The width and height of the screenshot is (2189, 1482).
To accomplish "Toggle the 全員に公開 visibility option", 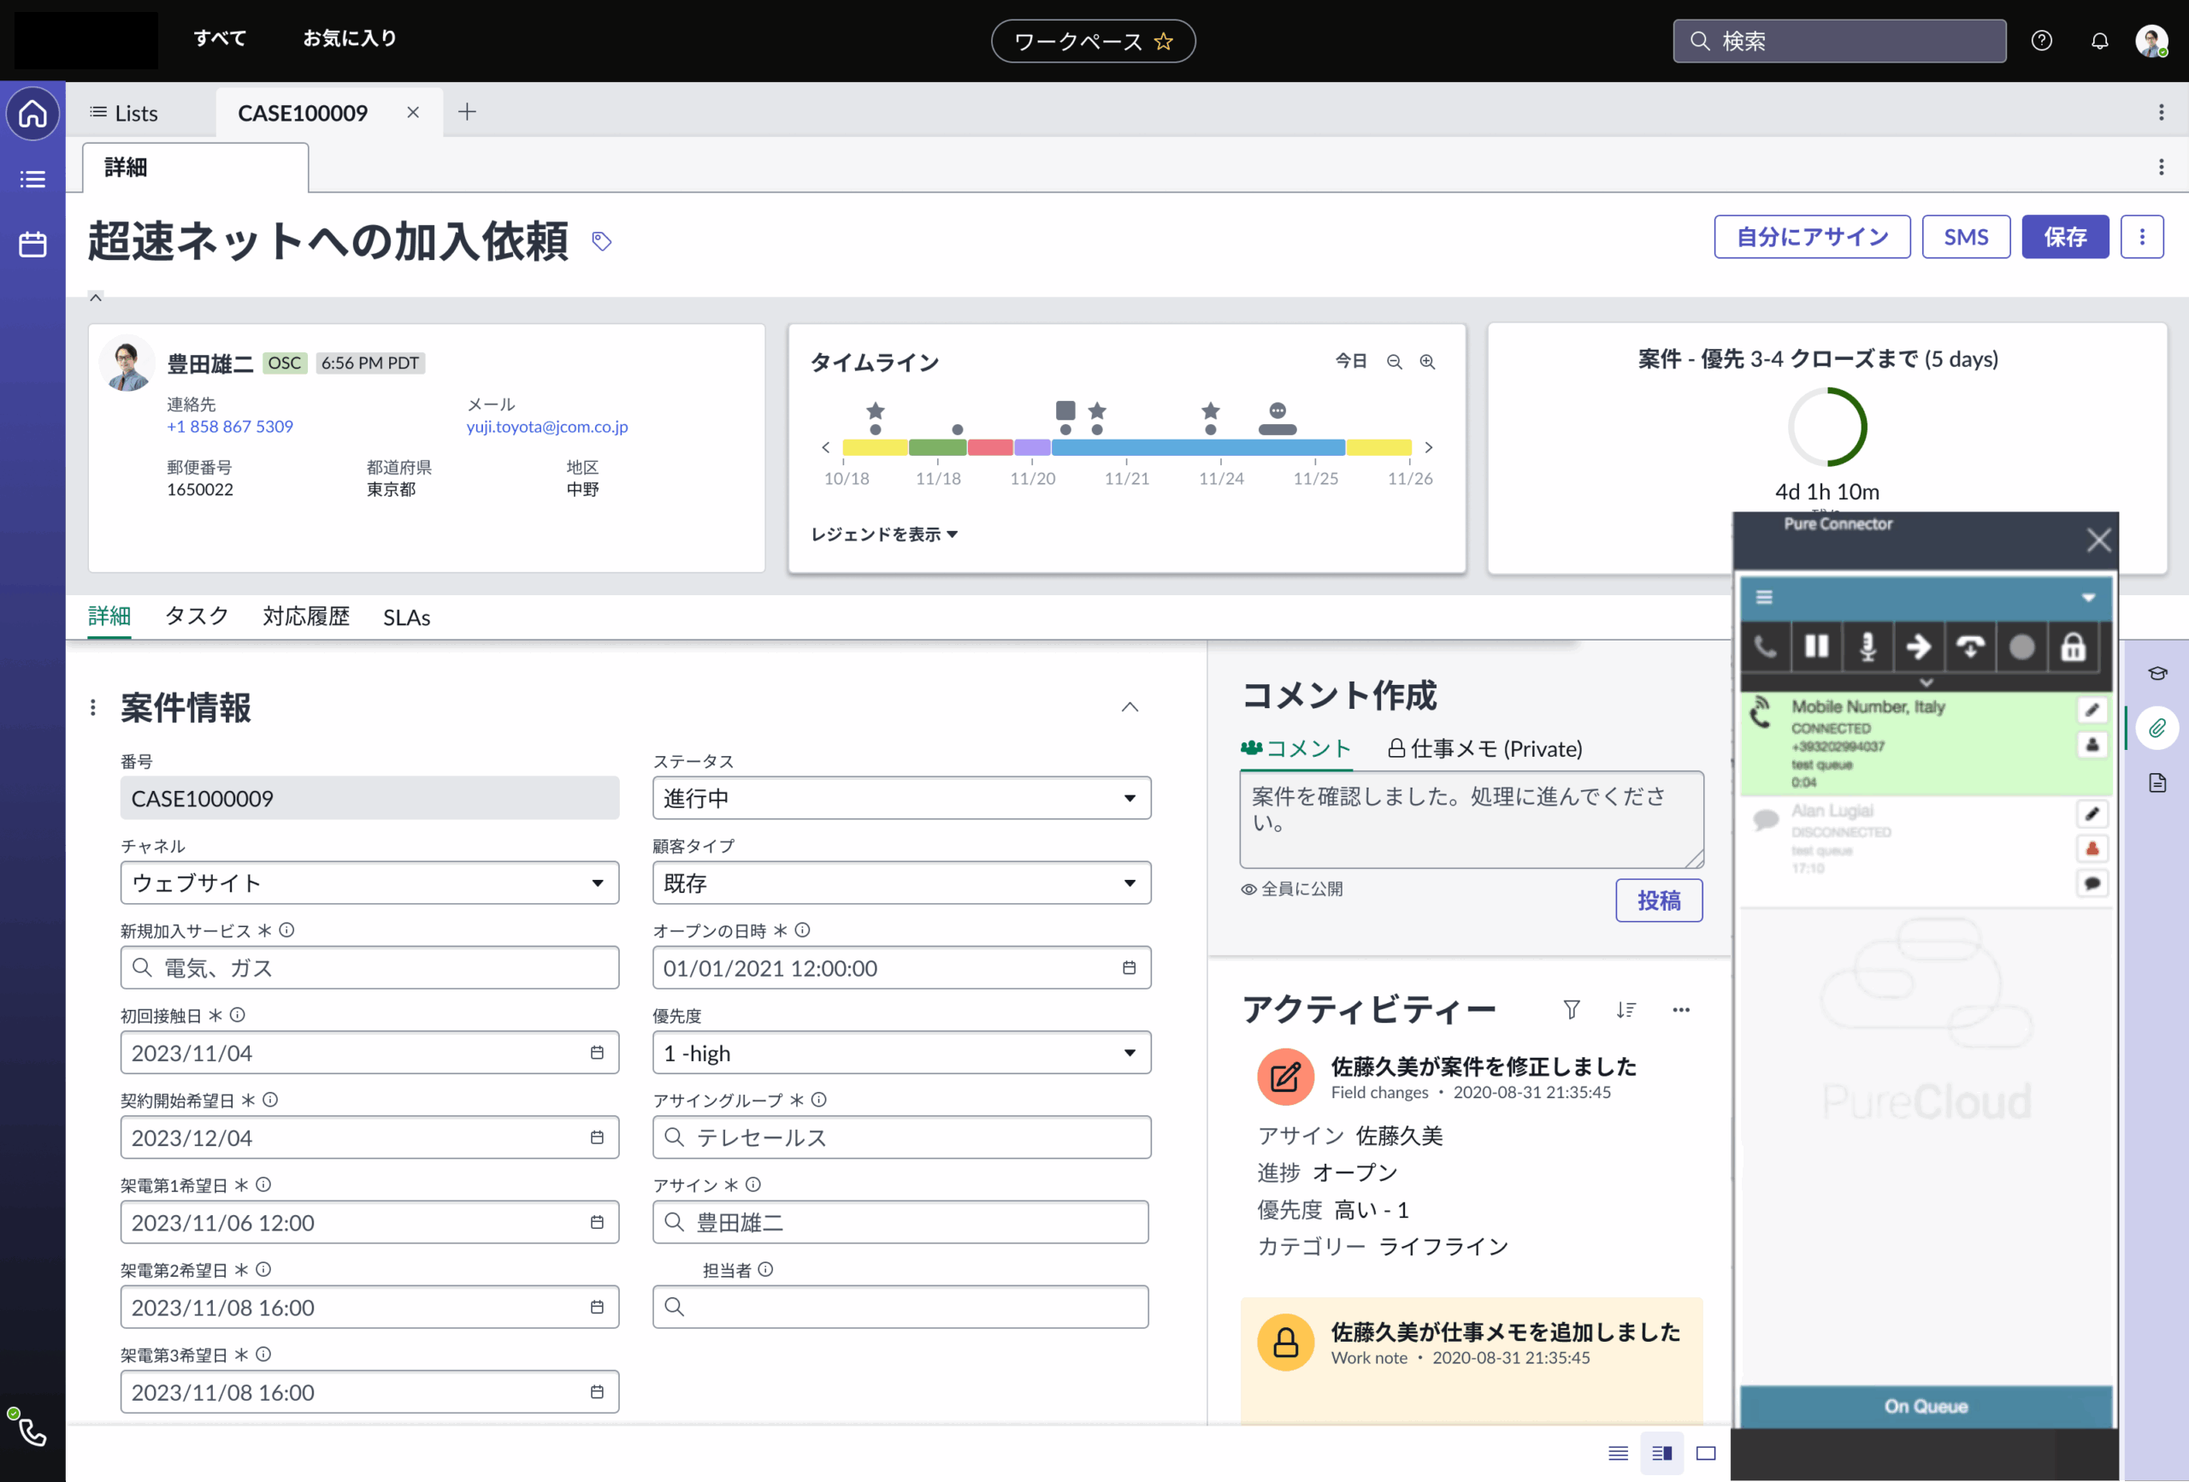I will pos(1291,889).
